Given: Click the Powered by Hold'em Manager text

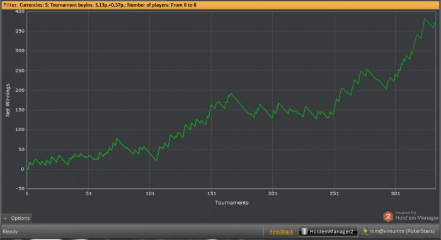Looking at the screenshot, I should coord(417,216).
